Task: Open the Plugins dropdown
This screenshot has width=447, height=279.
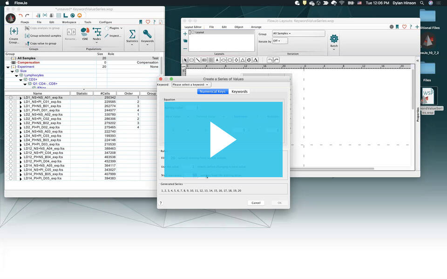Action: (114, 28)
